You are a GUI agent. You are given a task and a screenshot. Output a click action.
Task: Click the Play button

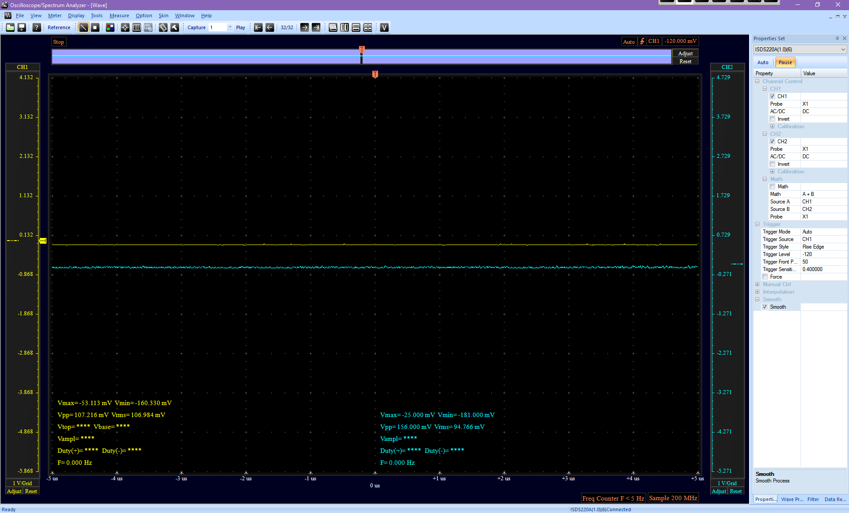click(241, 27)
